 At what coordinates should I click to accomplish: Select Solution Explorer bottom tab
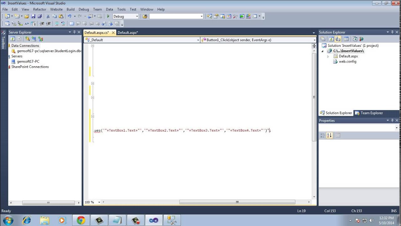(x=336, y=113)
